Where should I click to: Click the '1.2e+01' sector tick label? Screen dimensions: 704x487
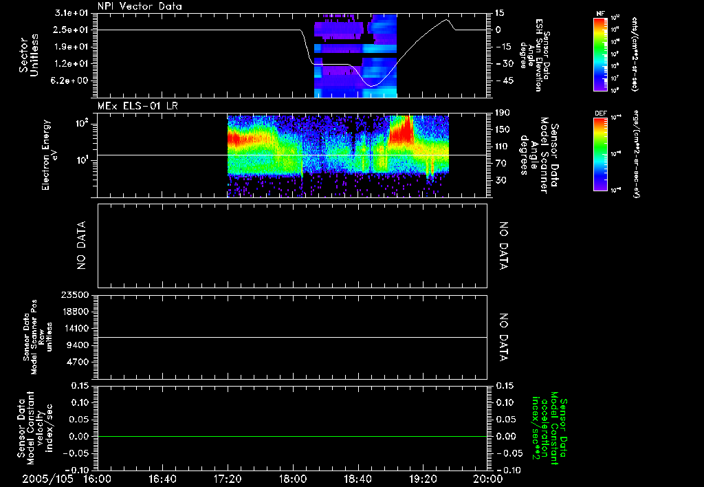coord(71,64)
